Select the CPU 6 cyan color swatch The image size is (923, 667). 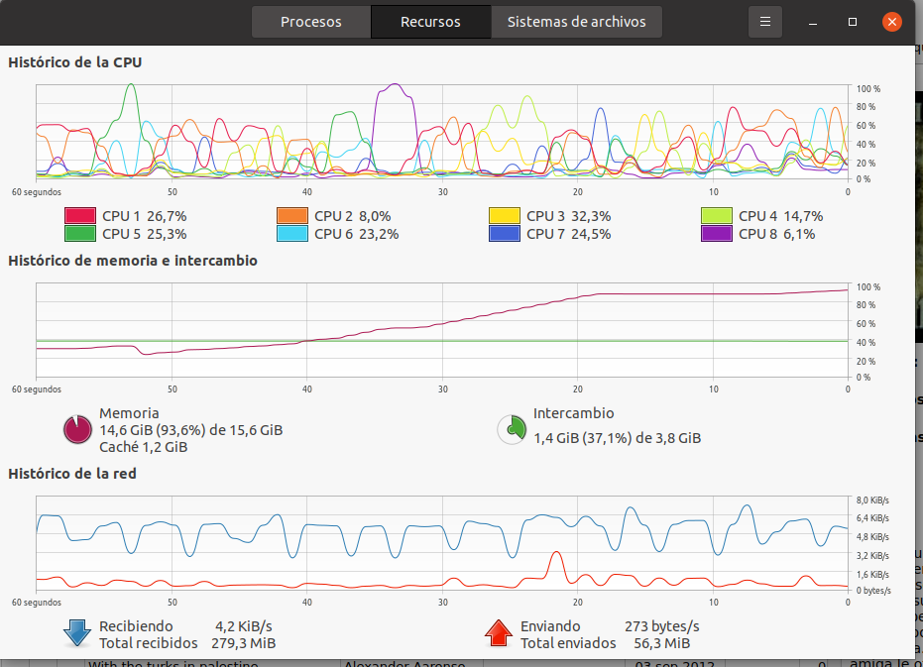[291, 234]
